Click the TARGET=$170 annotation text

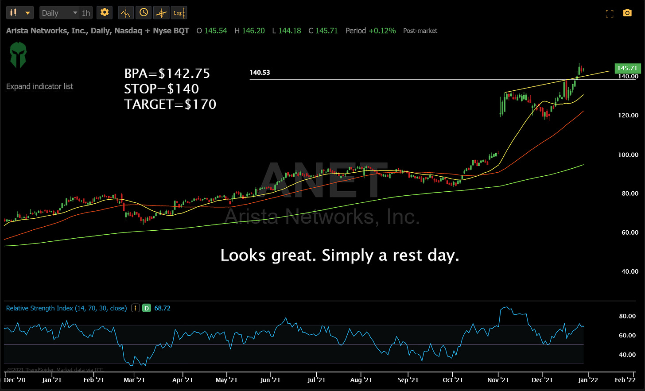pos(170,105)
